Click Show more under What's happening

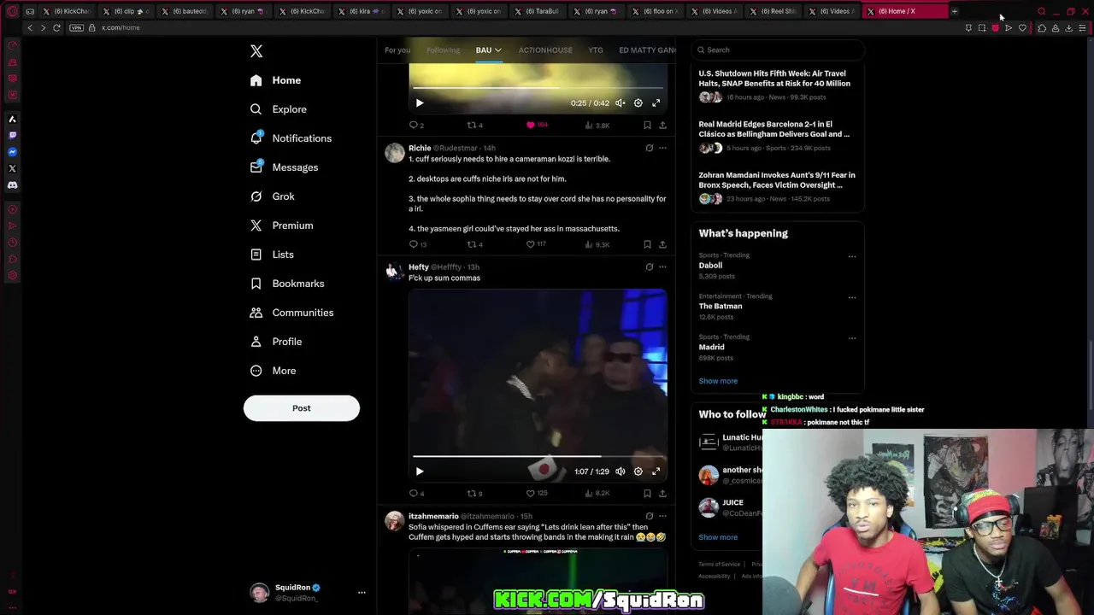click(x=718, y=381)
